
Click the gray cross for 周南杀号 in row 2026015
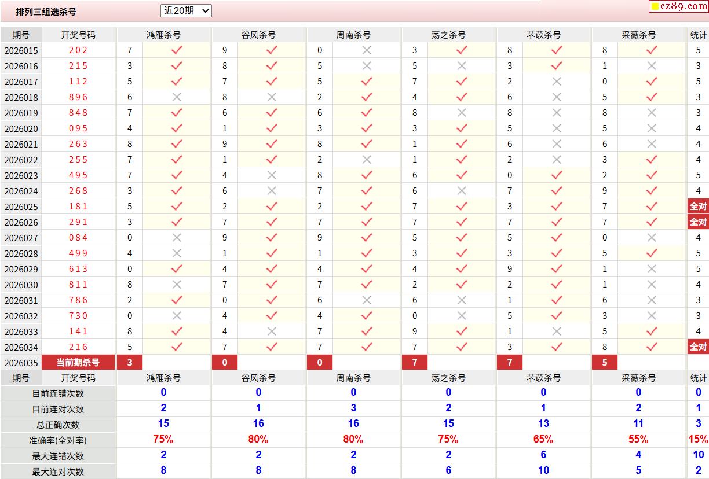tap(367, 50)
